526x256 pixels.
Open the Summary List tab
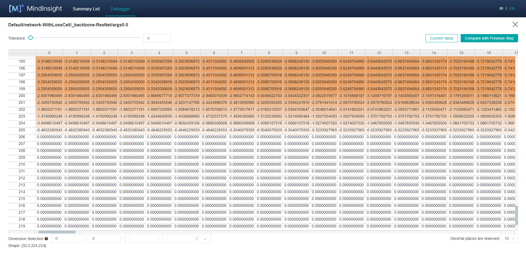click(x=86, y=9)
